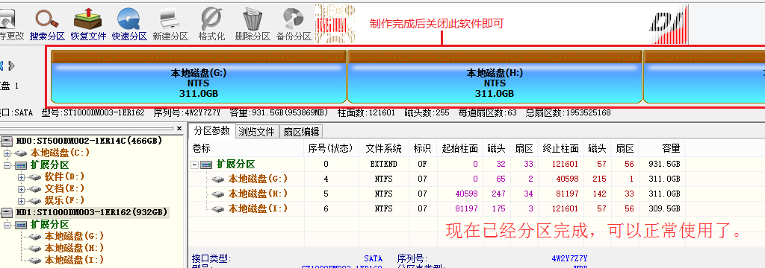765x268 pixels.
Task: Click ending cylinder 40598 in G: row
Action: click(568, 179)
